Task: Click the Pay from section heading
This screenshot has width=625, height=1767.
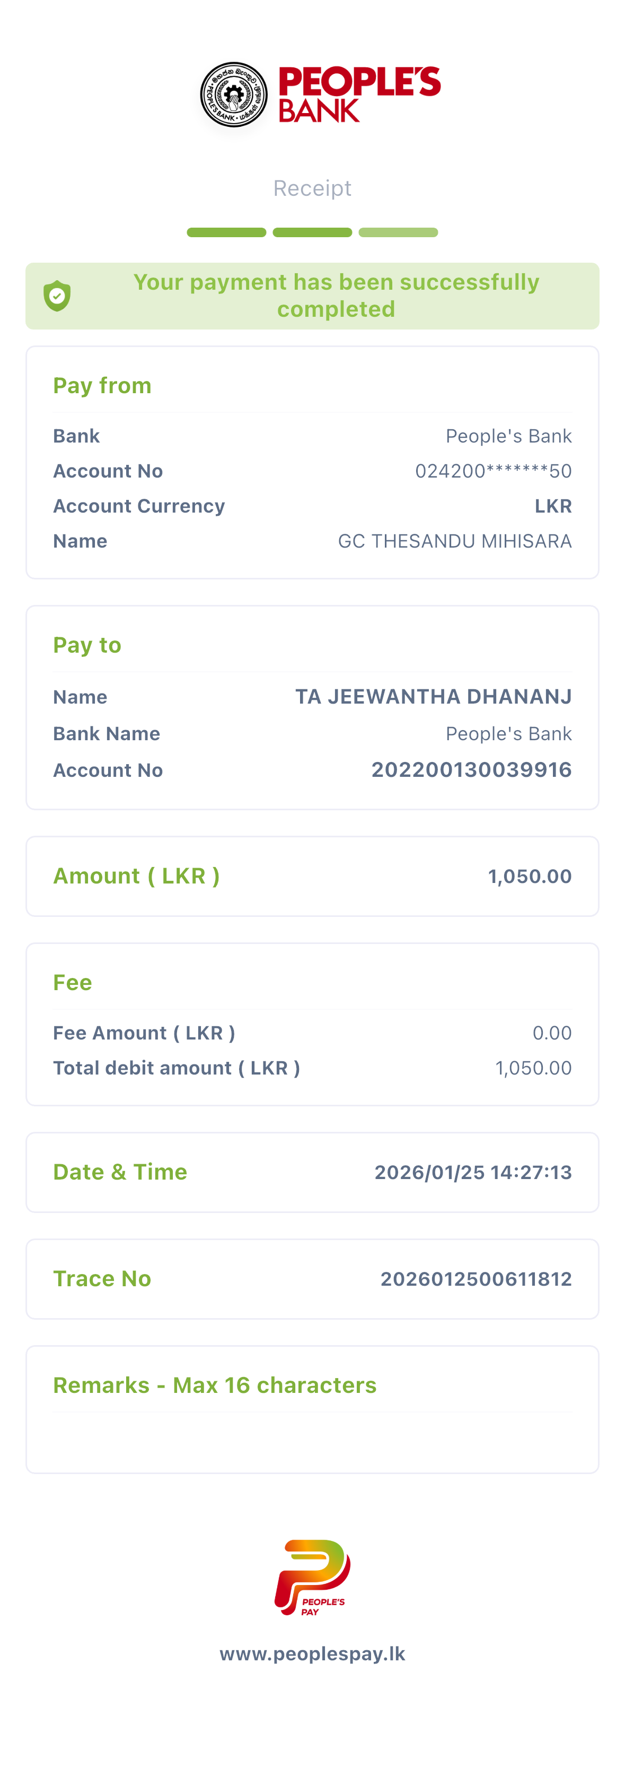Action: [x=102, y=385]
